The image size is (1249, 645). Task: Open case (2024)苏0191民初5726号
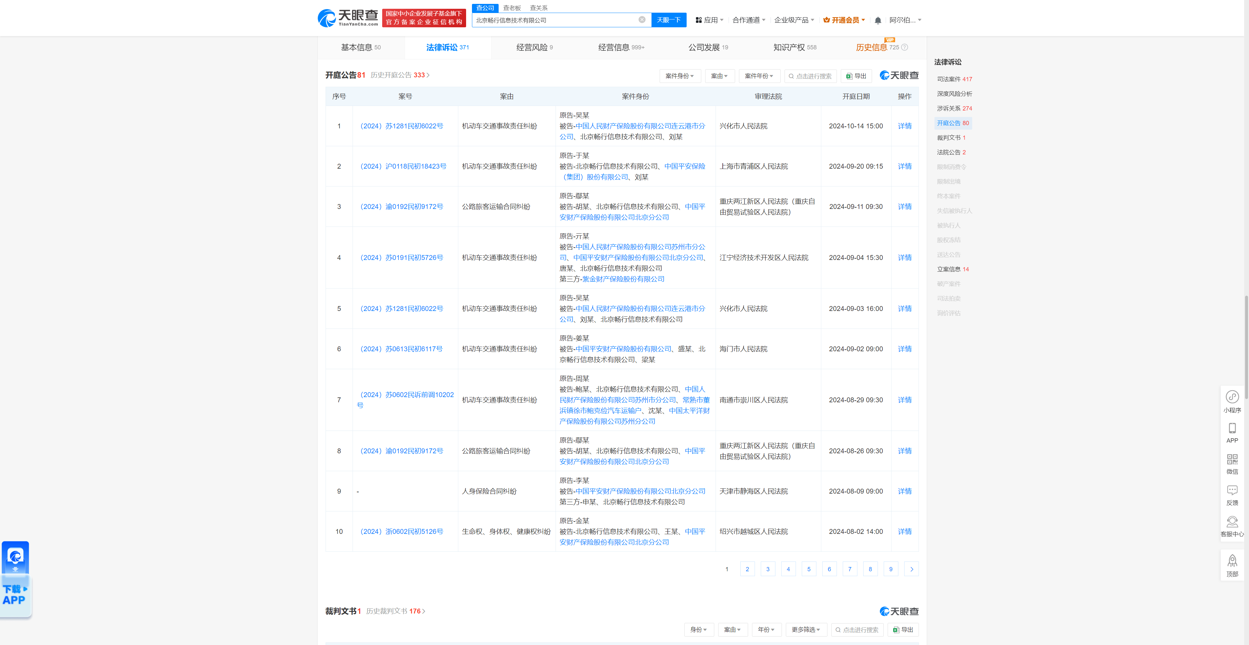coord(400,258)
